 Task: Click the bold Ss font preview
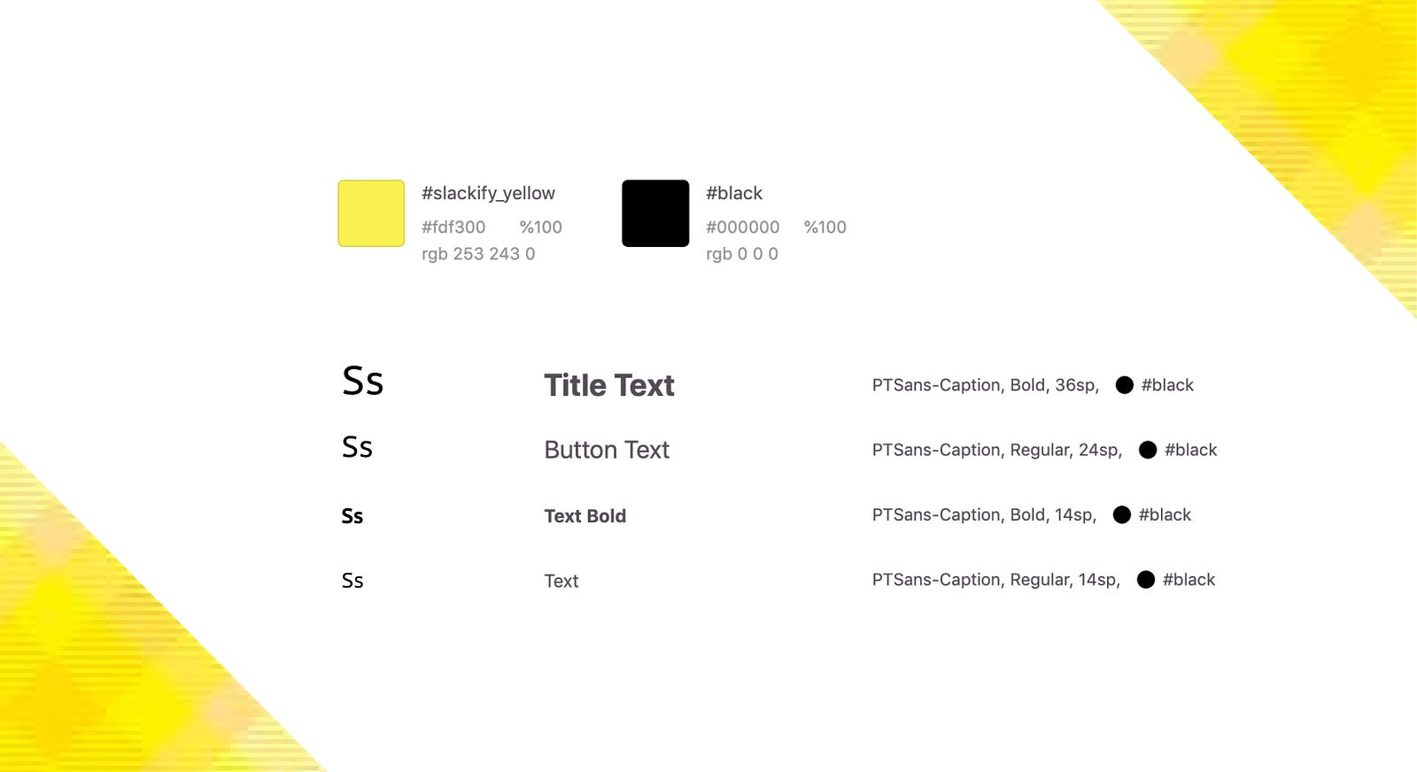(352, 516)
